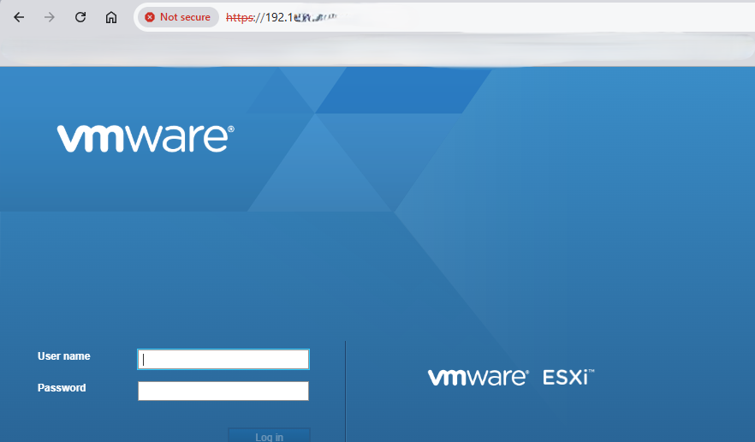Click the registered mark next to vmware logo
Image resolution: width=755 pixels, height=442 pixels.
pos(230,129)
